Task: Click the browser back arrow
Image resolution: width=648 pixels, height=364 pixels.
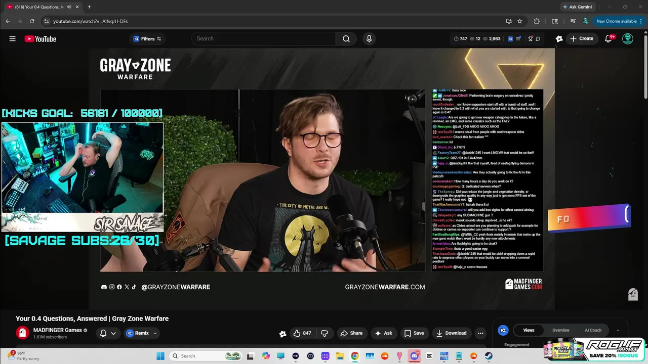Action: point(8,21)
